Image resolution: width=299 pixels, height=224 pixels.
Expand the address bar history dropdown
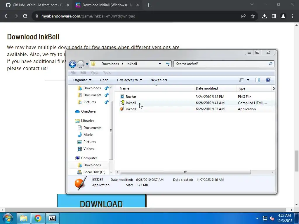point(160,64)
